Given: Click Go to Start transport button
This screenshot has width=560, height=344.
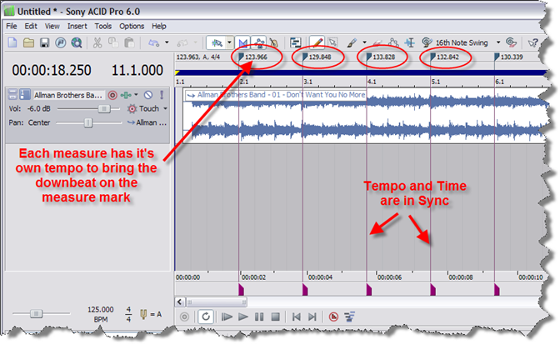Looking at the screenshot, I should 295,317.
